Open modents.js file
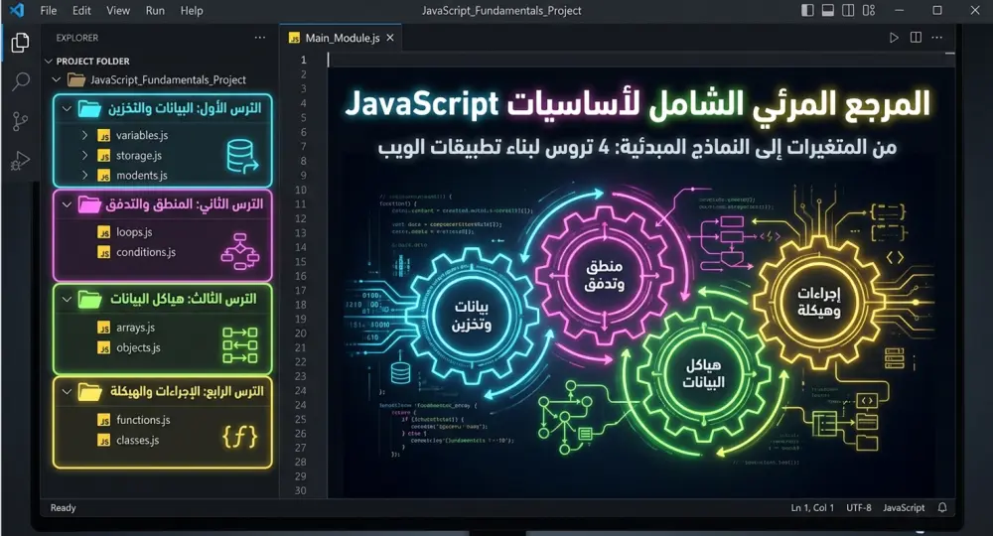This screenshot has height=536, width=993. pyautogui.click(x=142, y=176)
